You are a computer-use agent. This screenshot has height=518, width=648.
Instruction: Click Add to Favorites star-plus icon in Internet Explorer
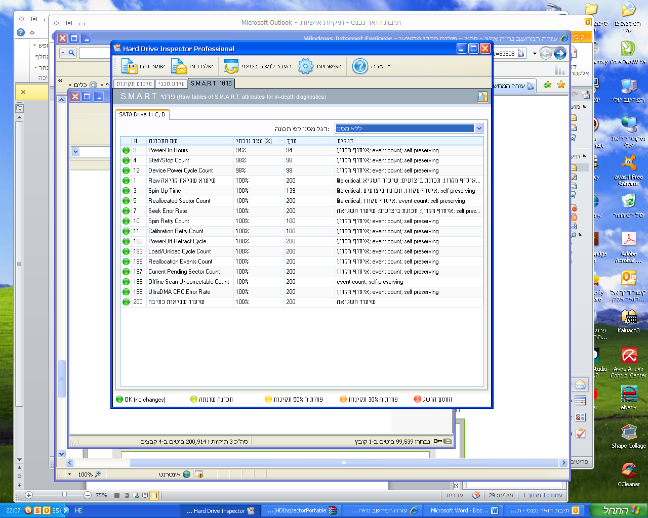pyautogui.click(x=547, y=85)
